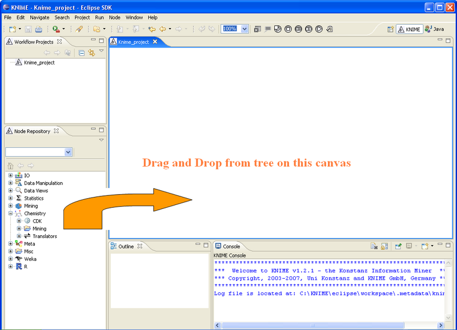Click the console scroll right arrow
This screenshot has height=330, width=457.
440,325
